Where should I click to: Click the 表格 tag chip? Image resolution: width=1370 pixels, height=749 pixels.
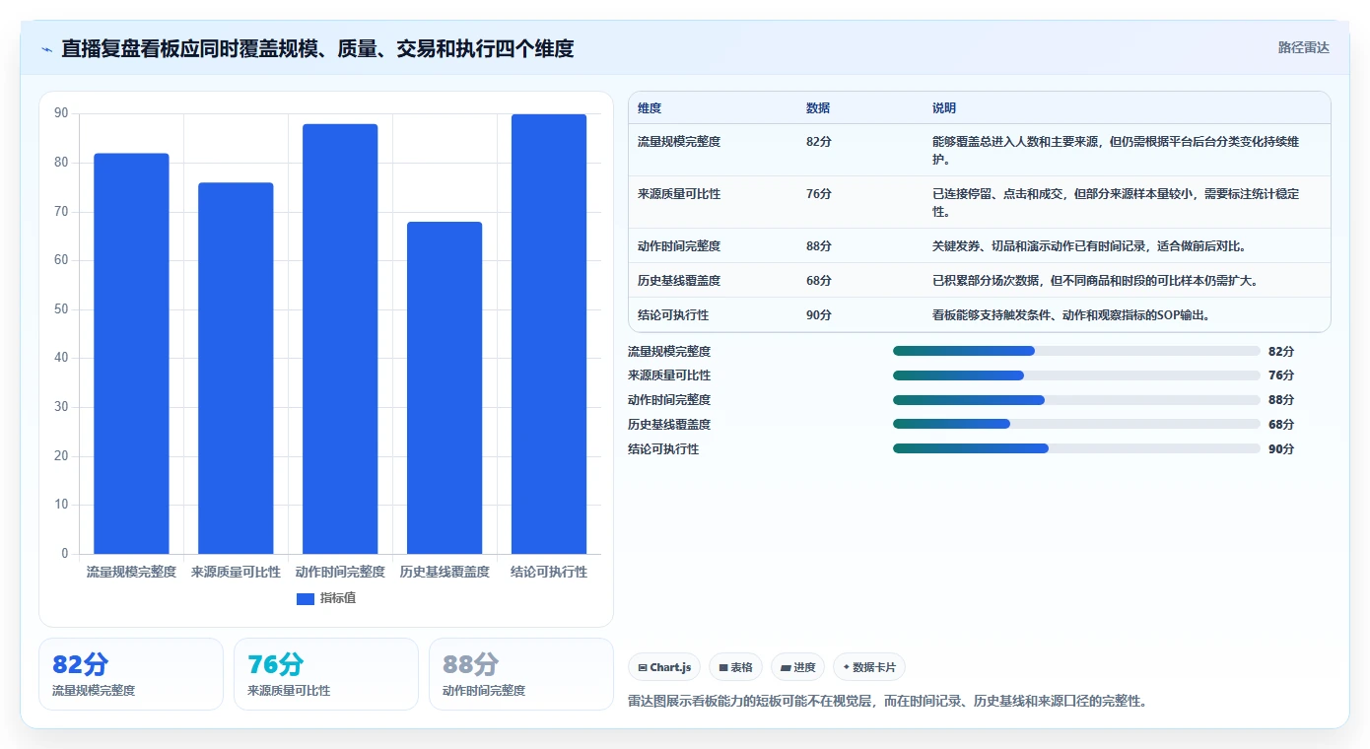pyautogui.click(x=735, y=667)
